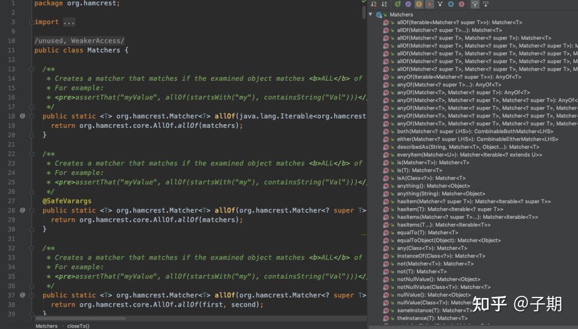578x329 pixels.
Task: Collapse the Matchers class tree node
Action: tap(370, 14)
